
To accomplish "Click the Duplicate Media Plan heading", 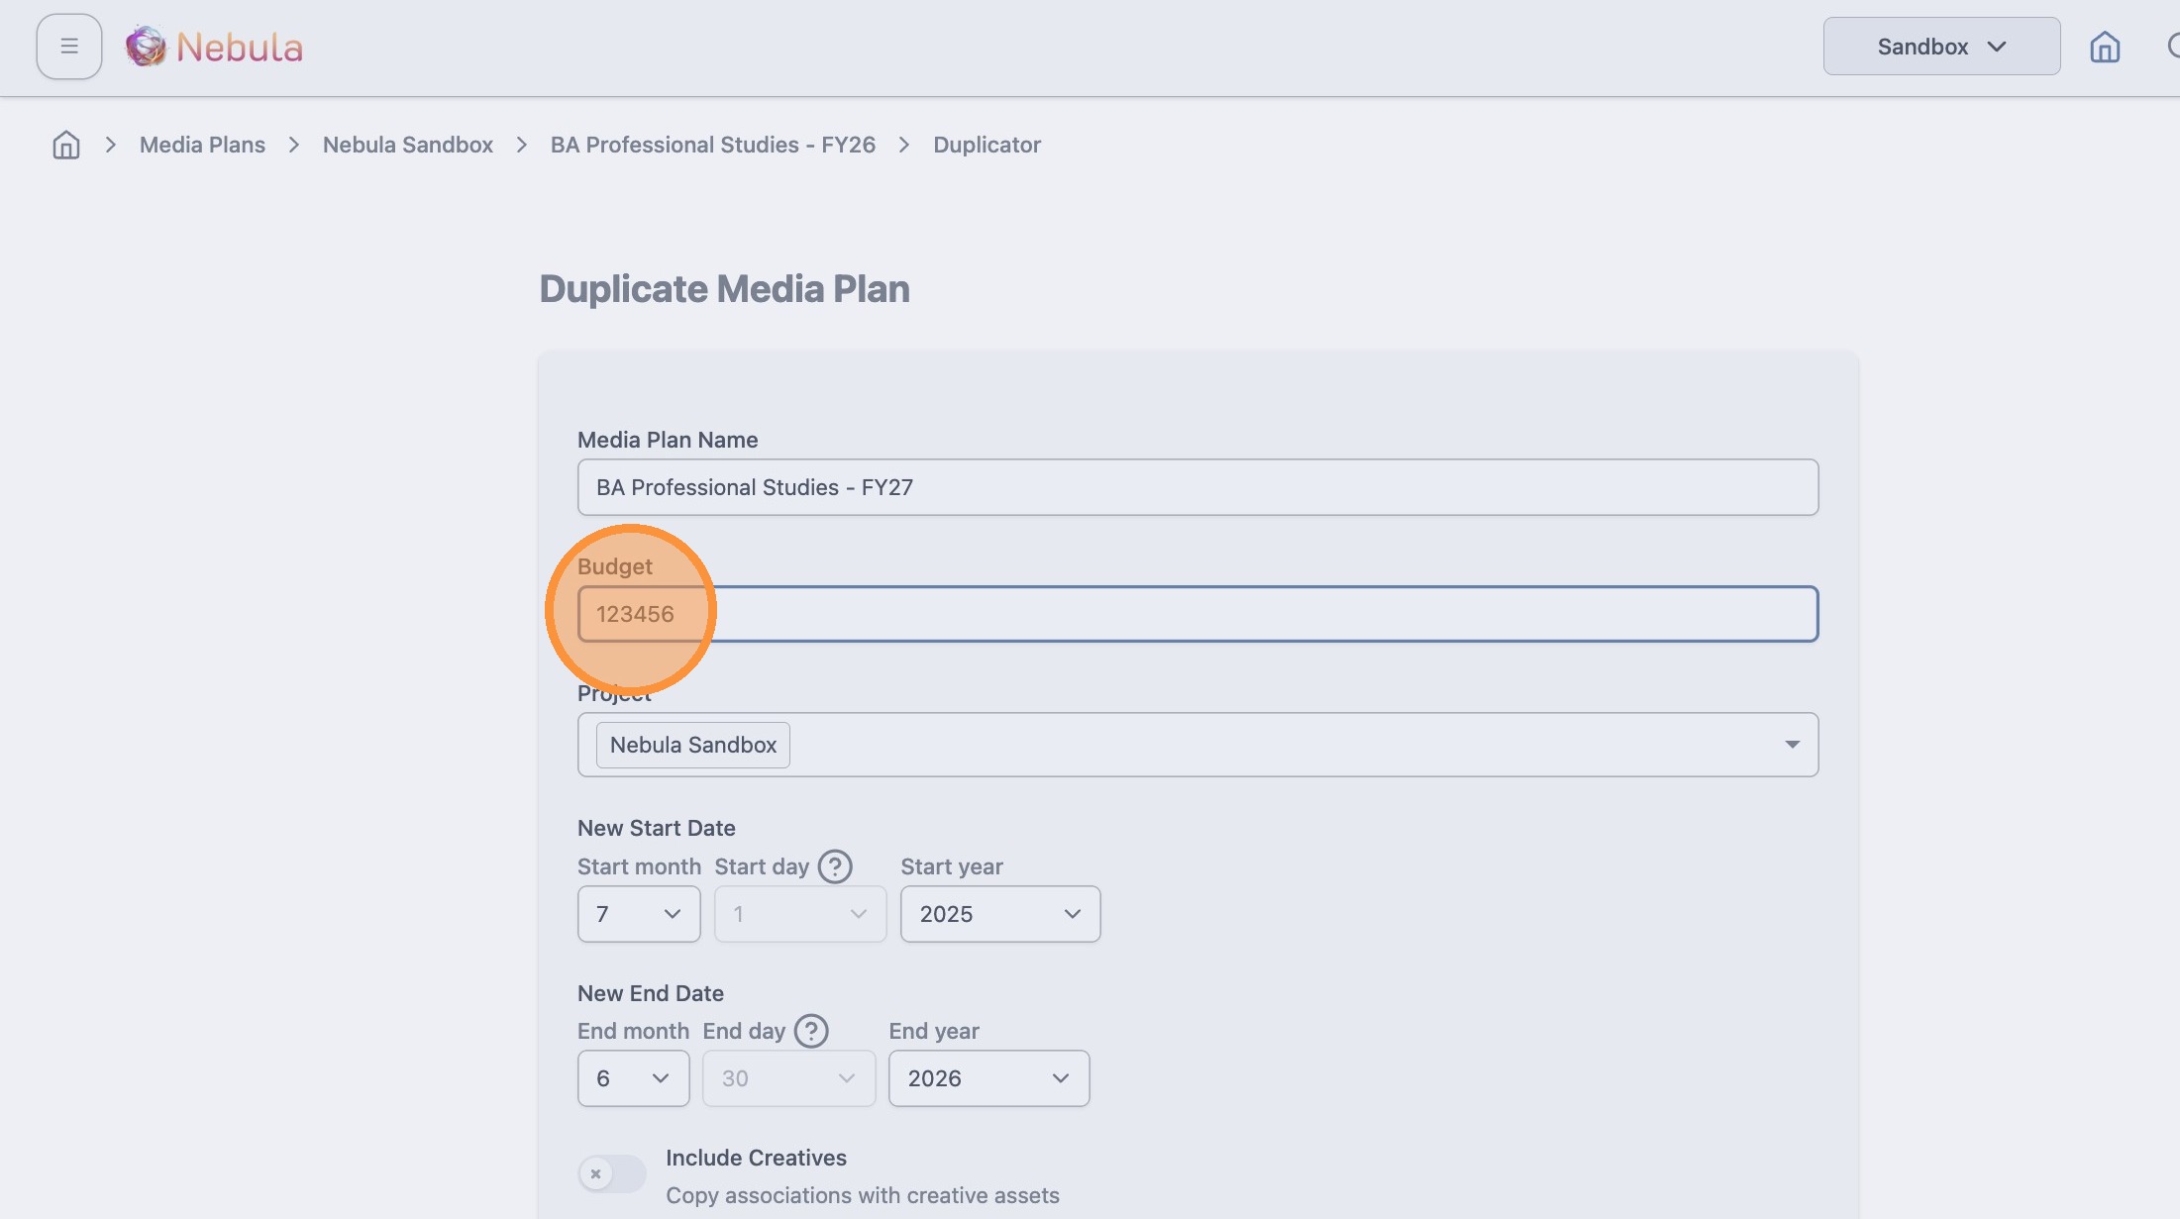I will click(x=724, y=289).
